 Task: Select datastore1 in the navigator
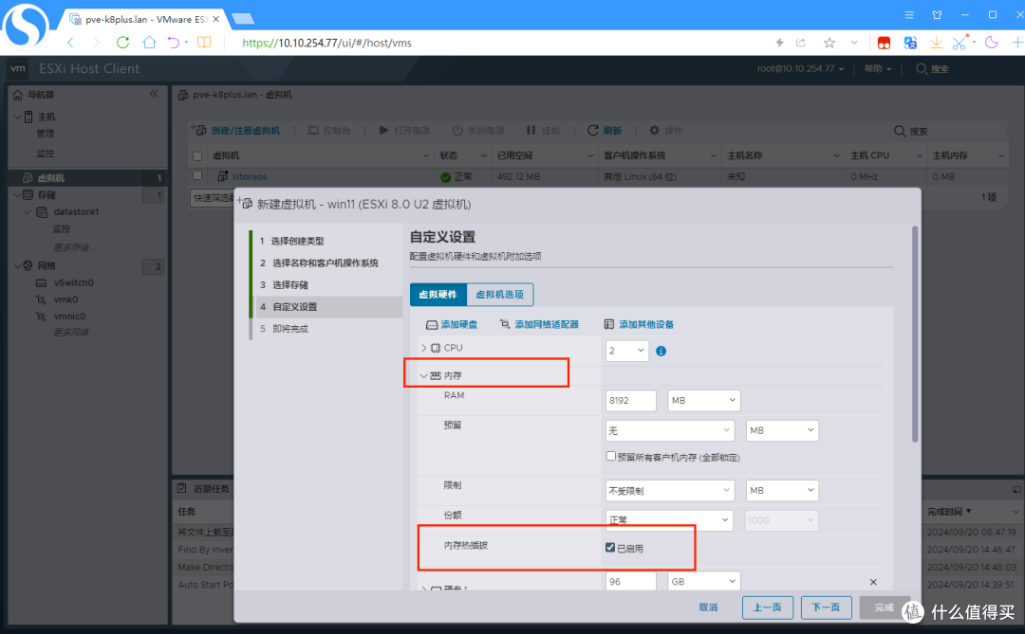click(76, 212)
